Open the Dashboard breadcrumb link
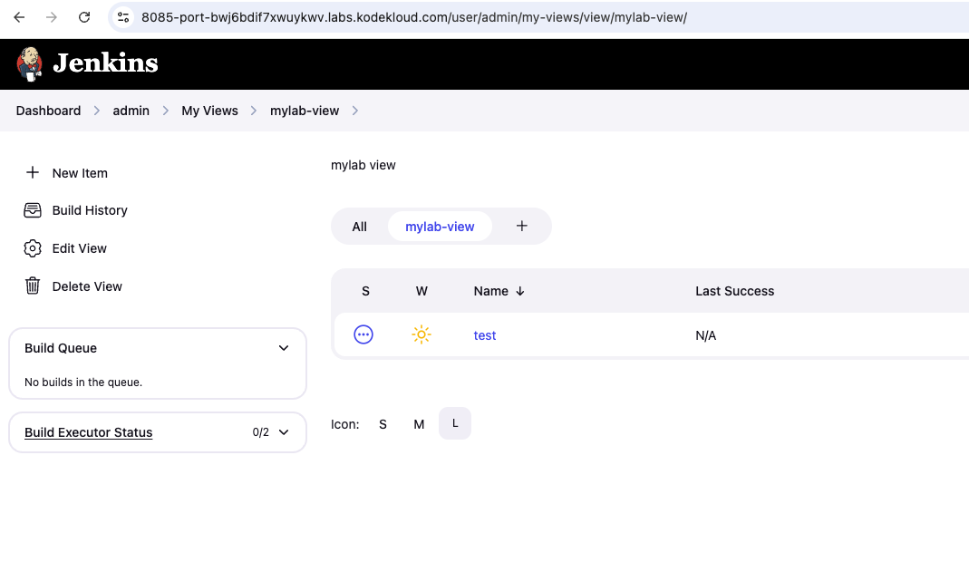Image resolution: width=969 pixels, height=581 pixels. point(48,111)
